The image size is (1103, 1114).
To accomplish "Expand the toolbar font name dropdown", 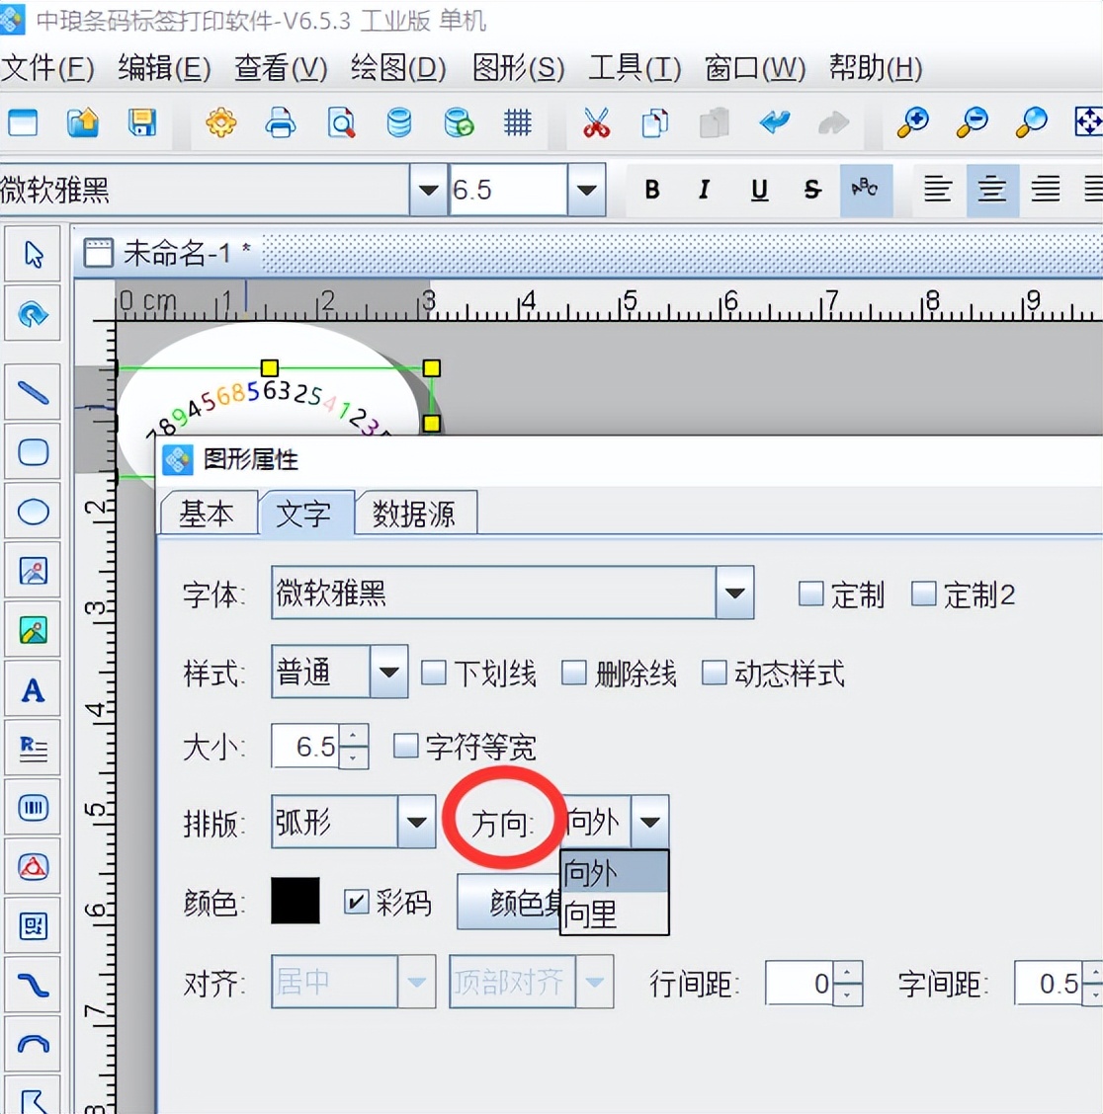I will click(x=428, y=190).
